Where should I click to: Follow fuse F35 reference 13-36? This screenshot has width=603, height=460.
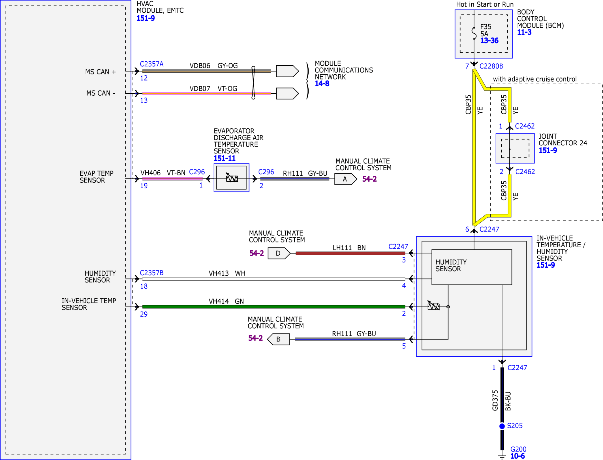[x=489, y=41]
